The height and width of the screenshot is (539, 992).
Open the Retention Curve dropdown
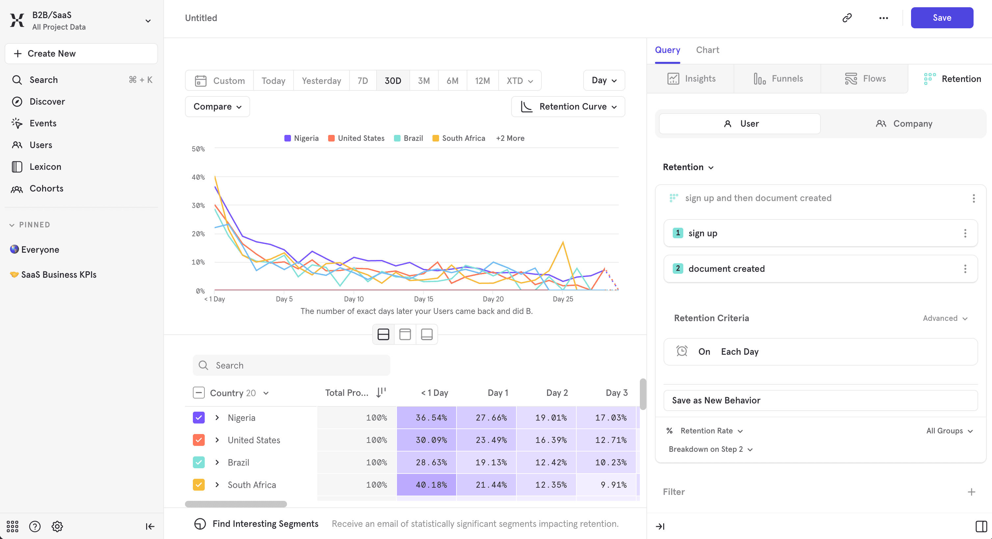tap(568, 107)
